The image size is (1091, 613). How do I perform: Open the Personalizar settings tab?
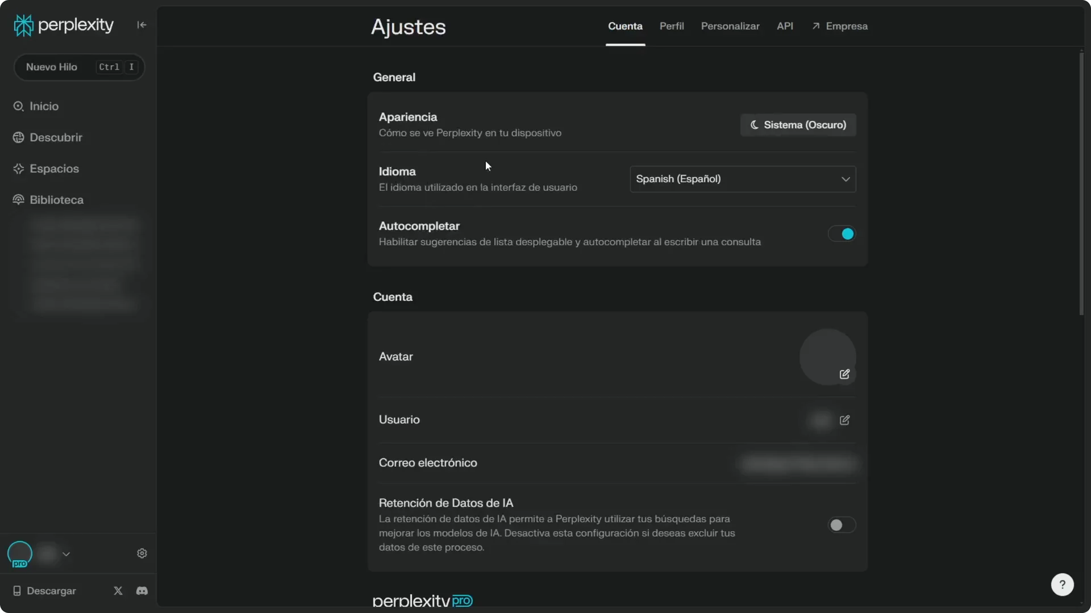730,26
